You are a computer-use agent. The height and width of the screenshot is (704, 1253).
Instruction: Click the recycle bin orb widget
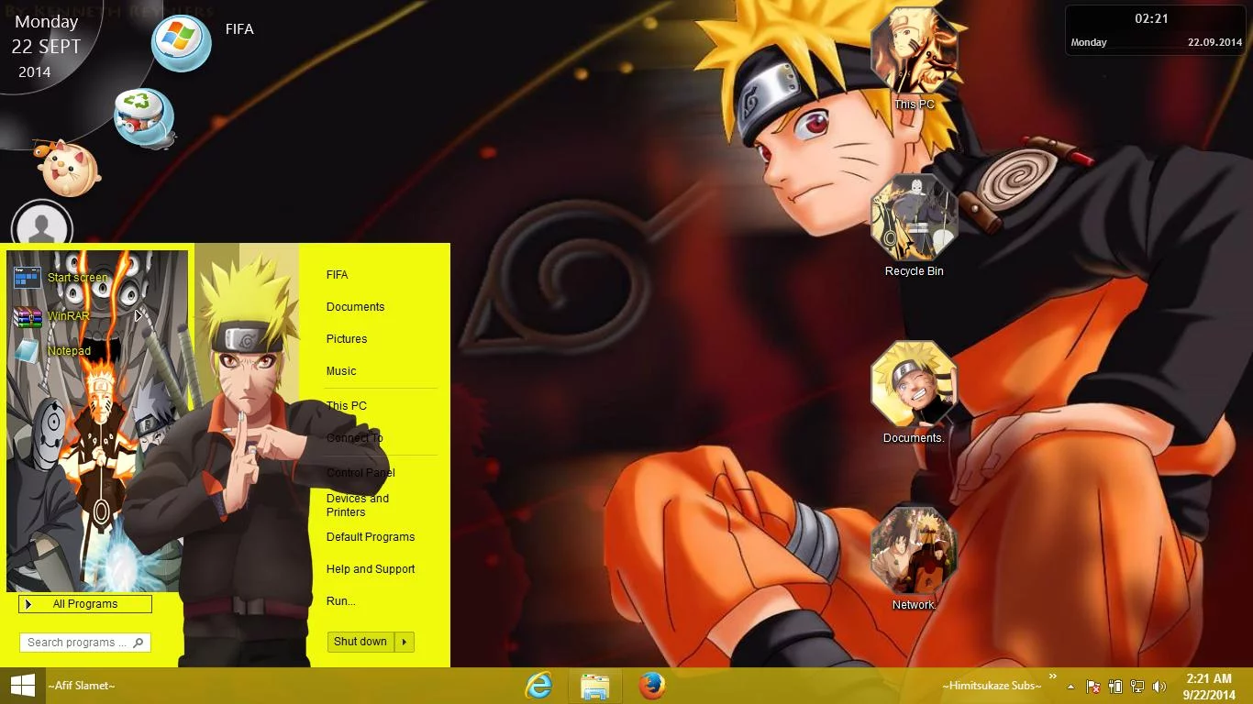point(144,119)
